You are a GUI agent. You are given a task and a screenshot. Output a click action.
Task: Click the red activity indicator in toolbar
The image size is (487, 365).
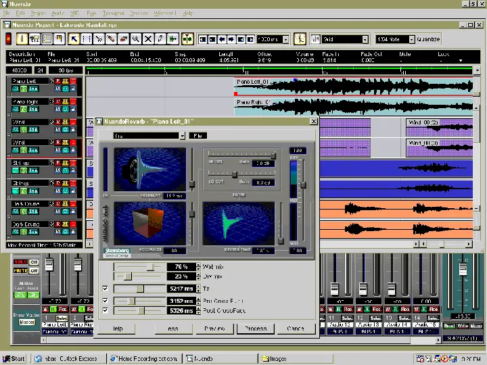click(x=8, y=39)
